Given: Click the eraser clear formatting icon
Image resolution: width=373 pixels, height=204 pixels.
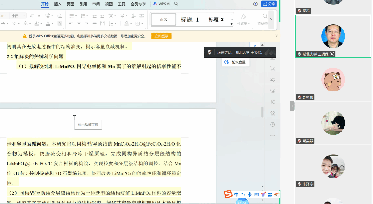Looking at the screenshot, I should click(59, 16).
